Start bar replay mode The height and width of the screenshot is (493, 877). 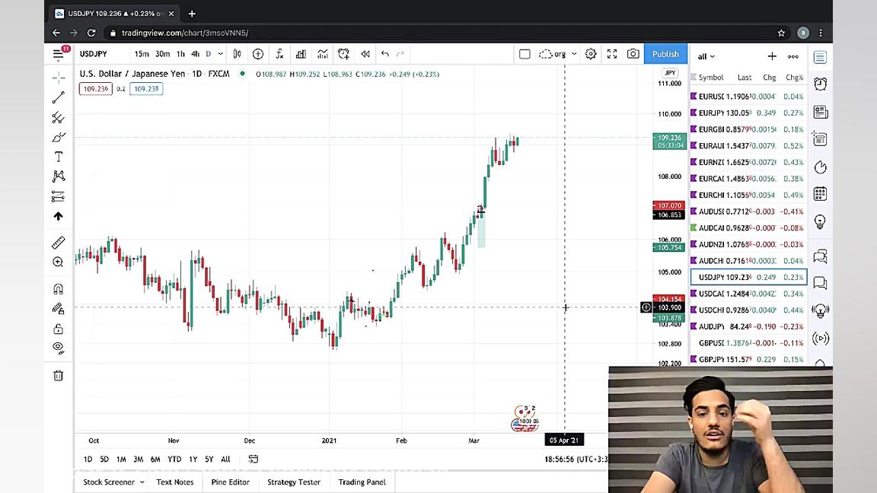[365, 54]
